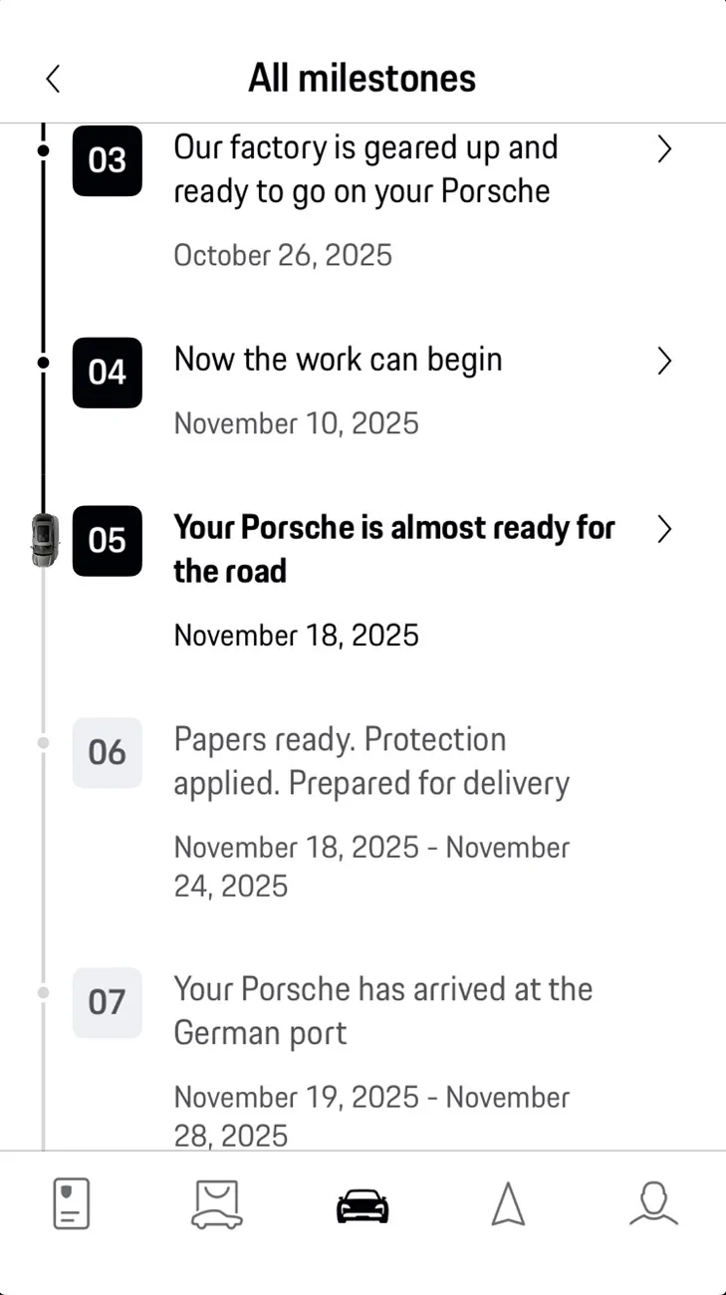Tap the grey 07 milestone badge

(x=107, y=1003)
